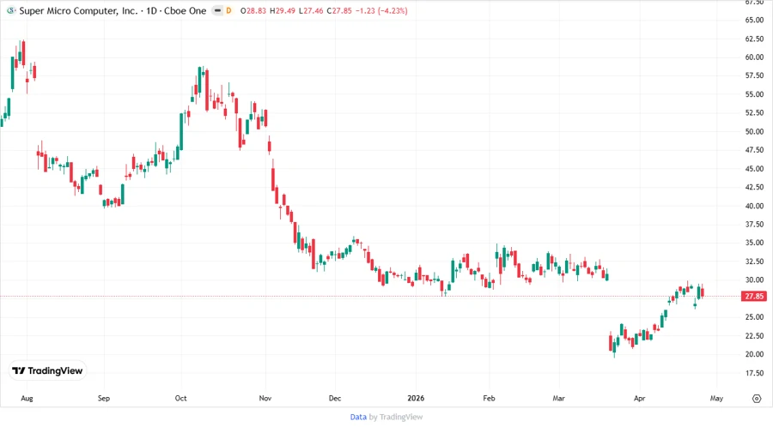This screenshot has width=773, height=427.
Task: Click the Dec label on time axis
Action: (x=335, y=398)
